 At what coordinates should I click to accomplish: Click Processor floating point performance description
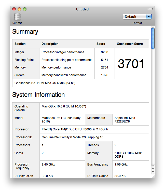coord(67,60)
